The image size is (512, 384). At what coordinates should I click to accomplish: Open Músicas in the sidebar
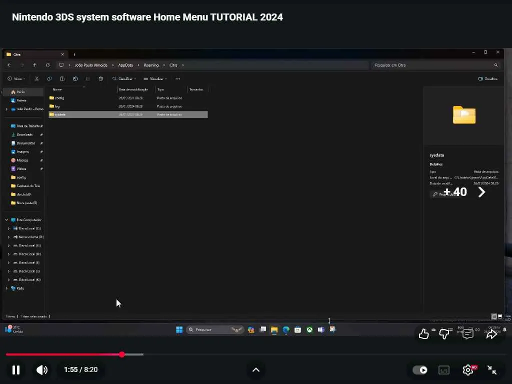(x=22, y=160)
